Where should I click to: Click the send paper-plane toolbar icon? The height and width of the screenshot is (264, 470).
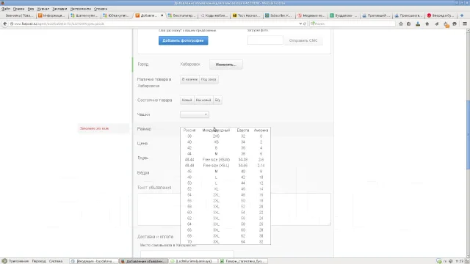pos(437,23)
